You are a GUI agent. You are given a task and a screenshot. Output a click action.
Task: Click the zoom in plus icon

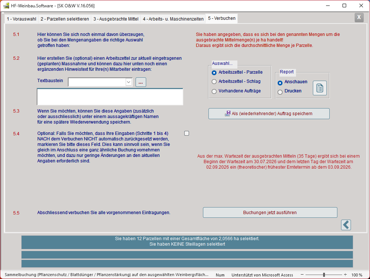[345, 275]
